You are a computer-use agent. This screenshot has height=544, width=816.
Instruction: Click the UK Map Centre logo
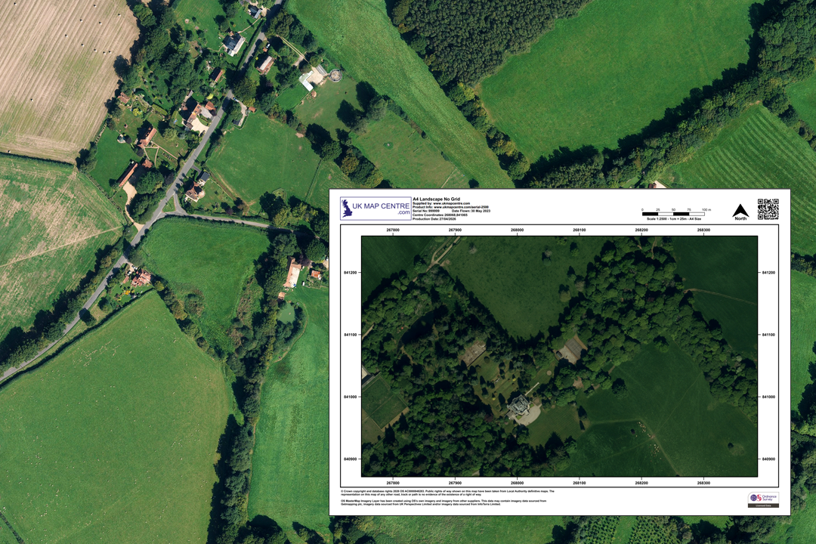pyautogui.click(x=374, y=210)
